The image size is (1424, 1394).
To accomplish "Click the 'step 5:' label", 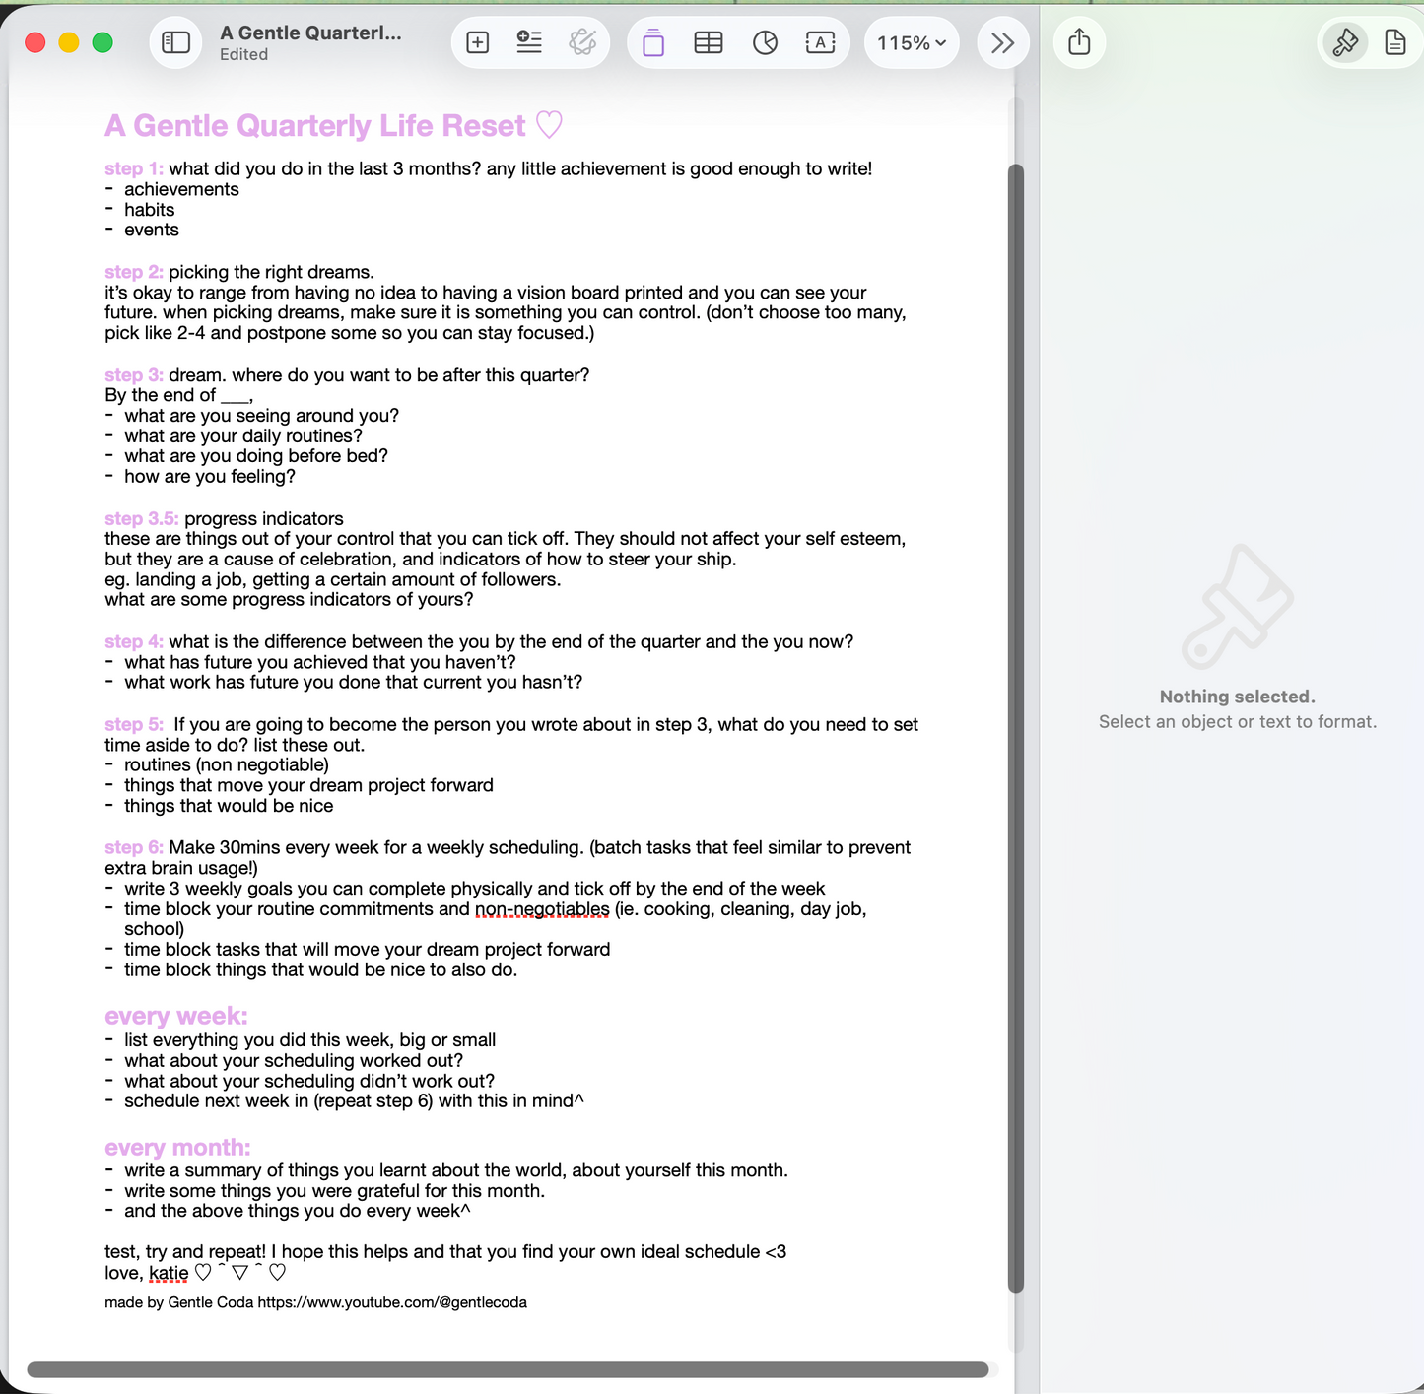I will point(134,725).
